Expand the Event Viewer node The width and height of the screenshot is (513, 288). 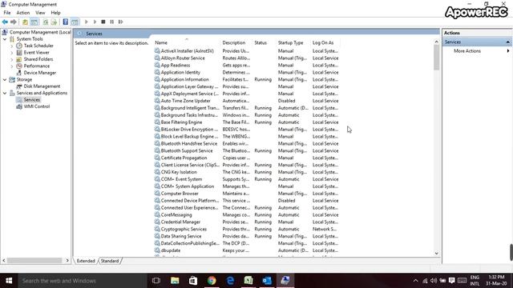(x=12, y=53)
